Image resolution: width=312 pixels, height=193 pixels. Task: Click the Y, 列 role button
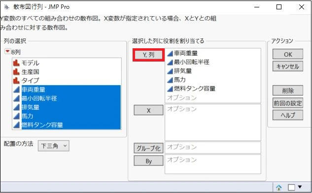pyautogui.click(x=149, y=55)
